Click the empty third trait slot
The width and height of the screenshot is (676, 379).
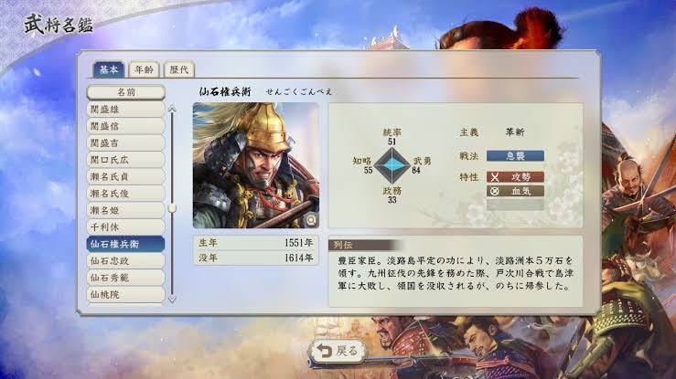pyautogui.click(x=515, y=205)
